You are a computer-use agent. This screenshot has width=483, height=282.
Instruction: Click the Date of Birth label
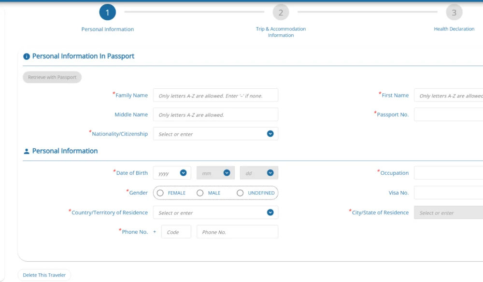click(132, 173)
